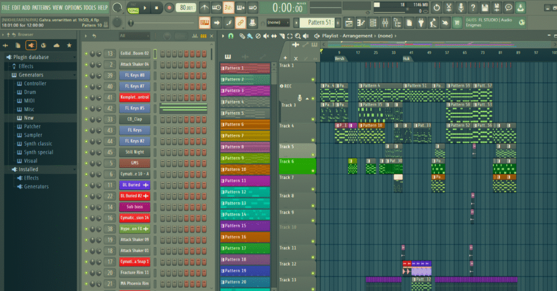Click the microphone one-click recording icon
This screenshot has width=557, height=291.
tap(461, 8)
